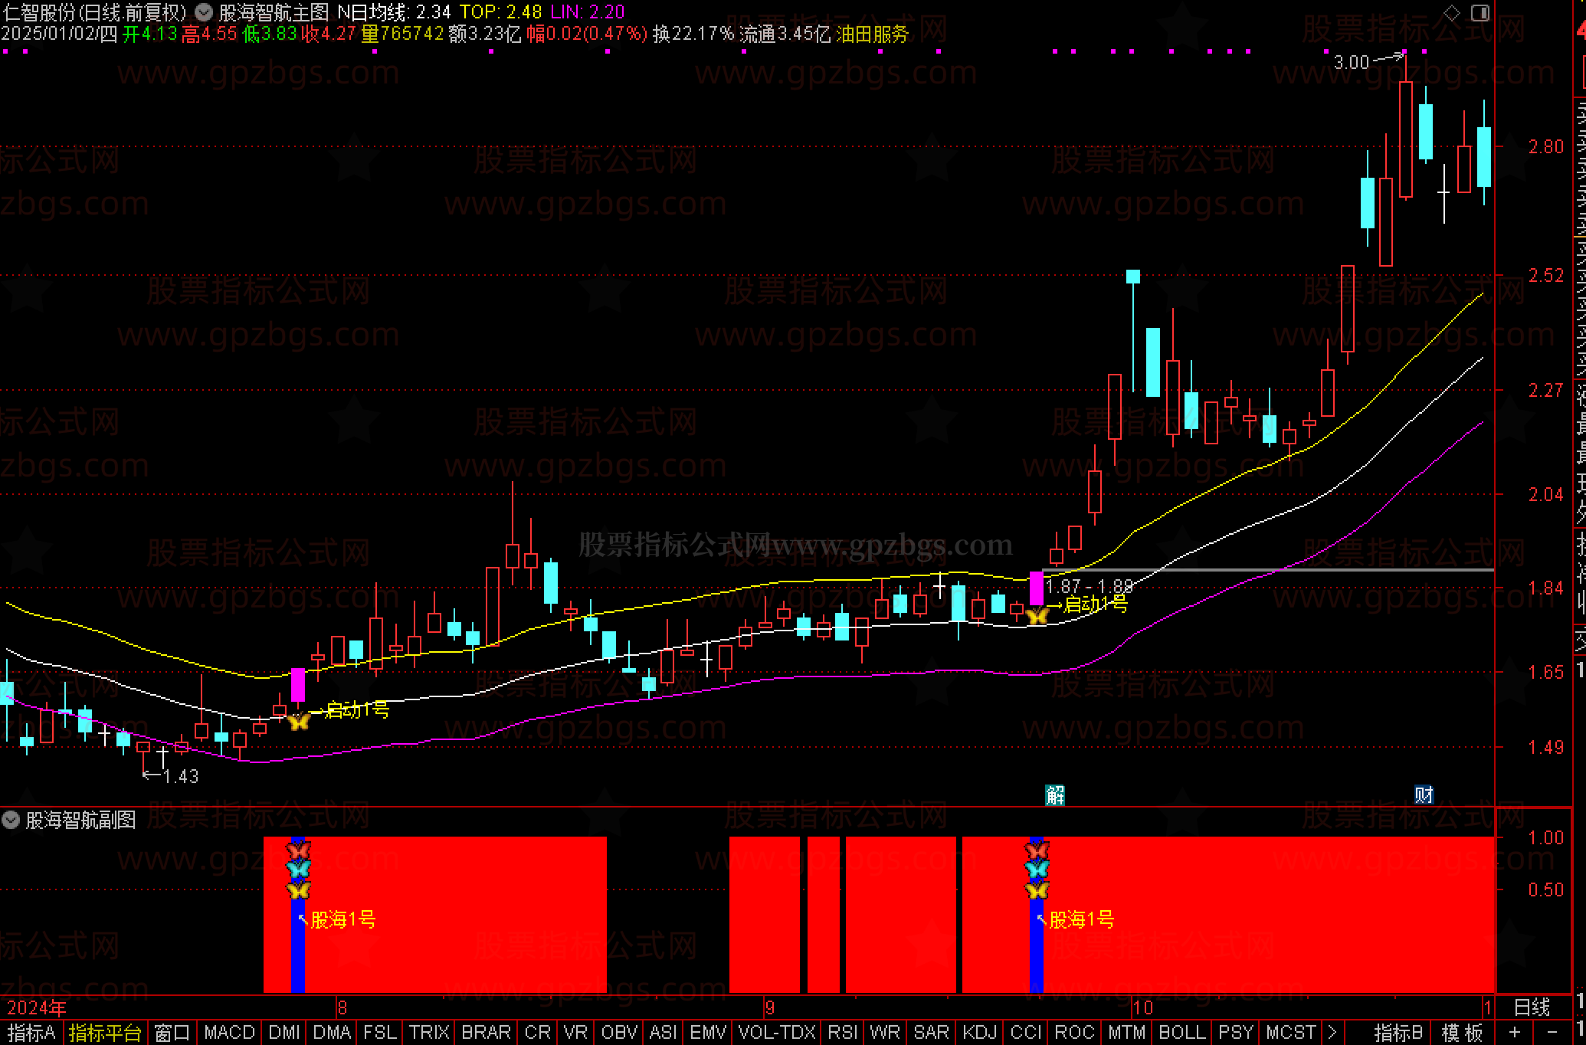This screenshot has width=1586, height=1045.
Task: Switch to the MACD indicator tab
Action: click(229, 1032)
